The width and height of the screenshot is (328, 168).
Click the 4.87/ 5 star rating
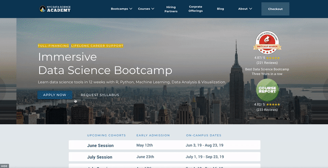[x=267, y=58]
